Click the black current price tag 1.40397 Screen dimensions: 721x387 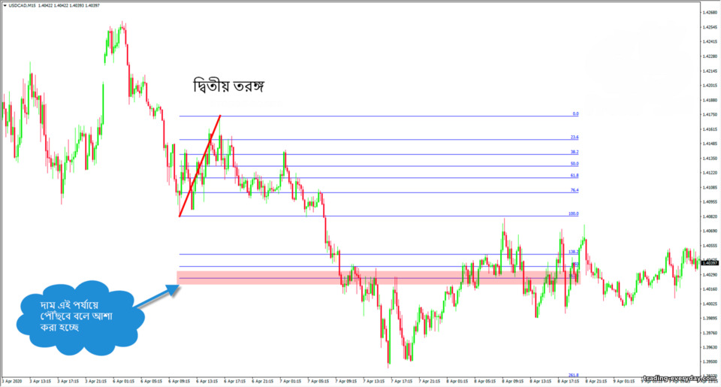(710, 263)
